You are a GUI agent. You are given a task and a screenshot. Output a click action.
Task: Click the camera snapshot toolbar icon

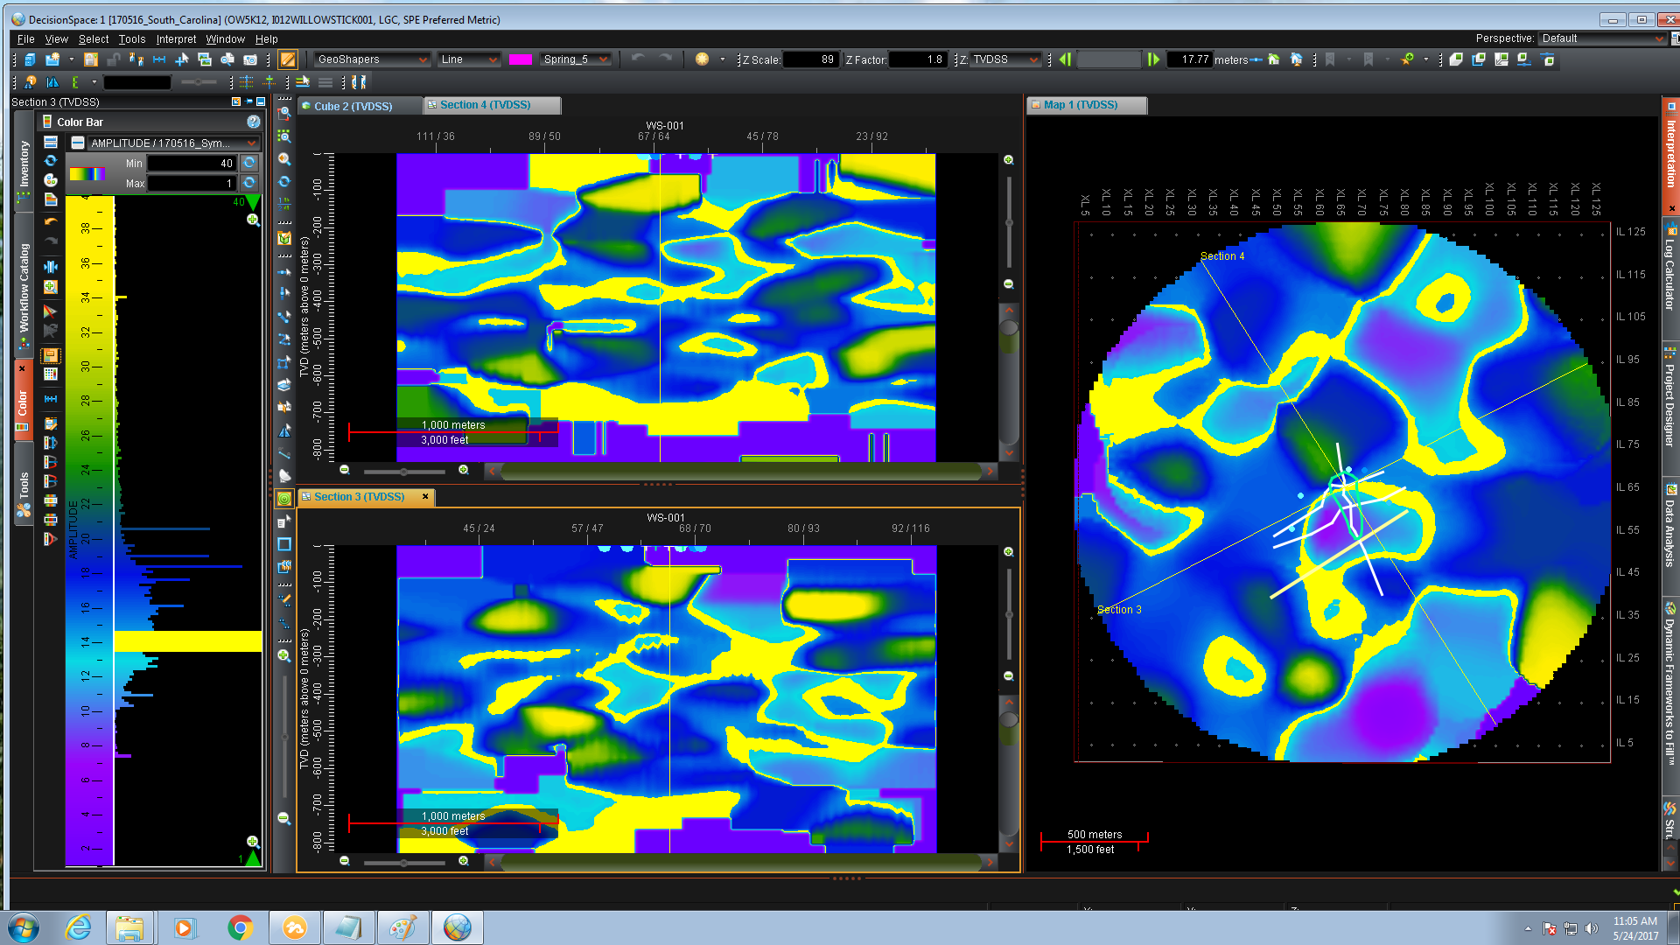click(x=250, y=59)
